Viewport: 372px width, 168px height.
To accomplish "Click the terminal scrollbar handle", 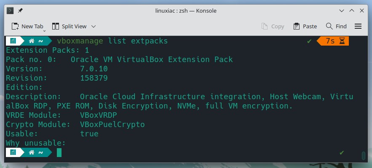I will coord(363,156).
